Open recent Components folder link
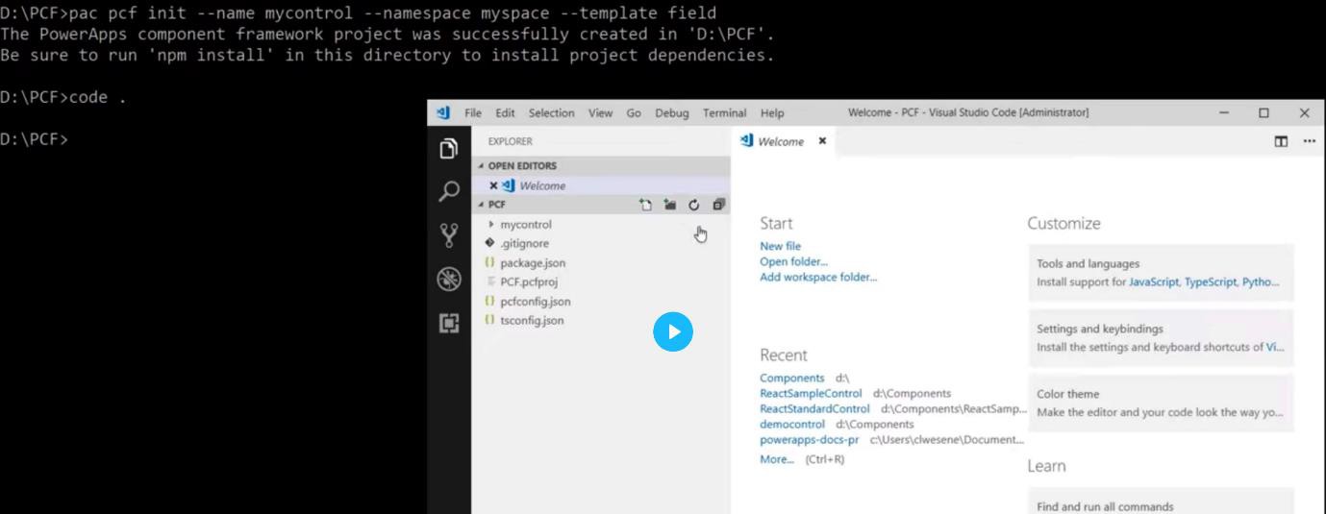The height and width of the screenshot is (514, 1326). tap(792, 379)
